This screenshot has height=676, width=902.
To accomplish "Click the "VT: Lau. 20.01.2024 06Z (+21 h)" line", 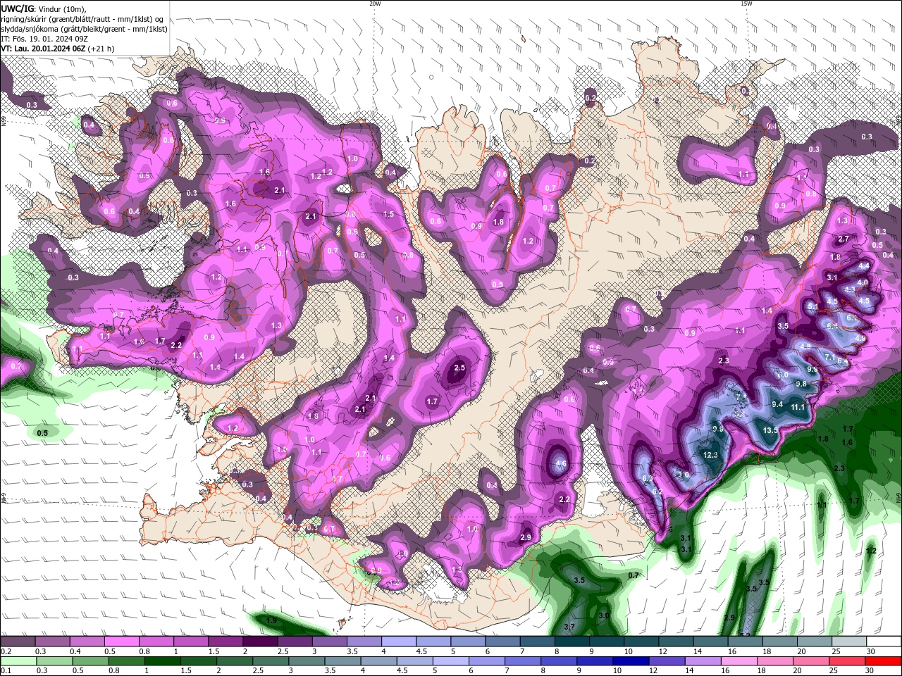I will pos(58,49).
